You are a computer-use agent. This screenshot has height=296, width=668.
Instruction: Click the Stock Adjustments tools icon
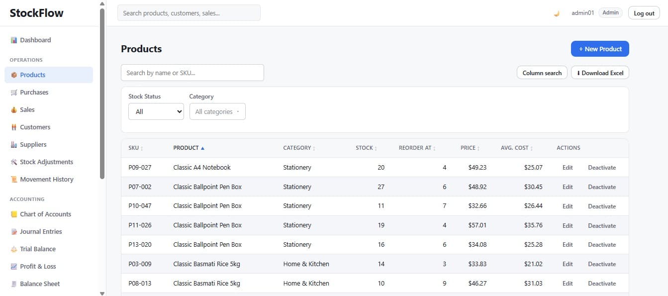coord(14,162)
